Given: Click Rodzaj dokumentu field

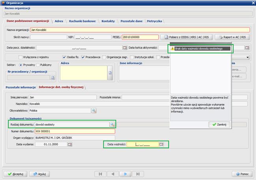Looking at the screenshot, I should (x=72, y=124).
